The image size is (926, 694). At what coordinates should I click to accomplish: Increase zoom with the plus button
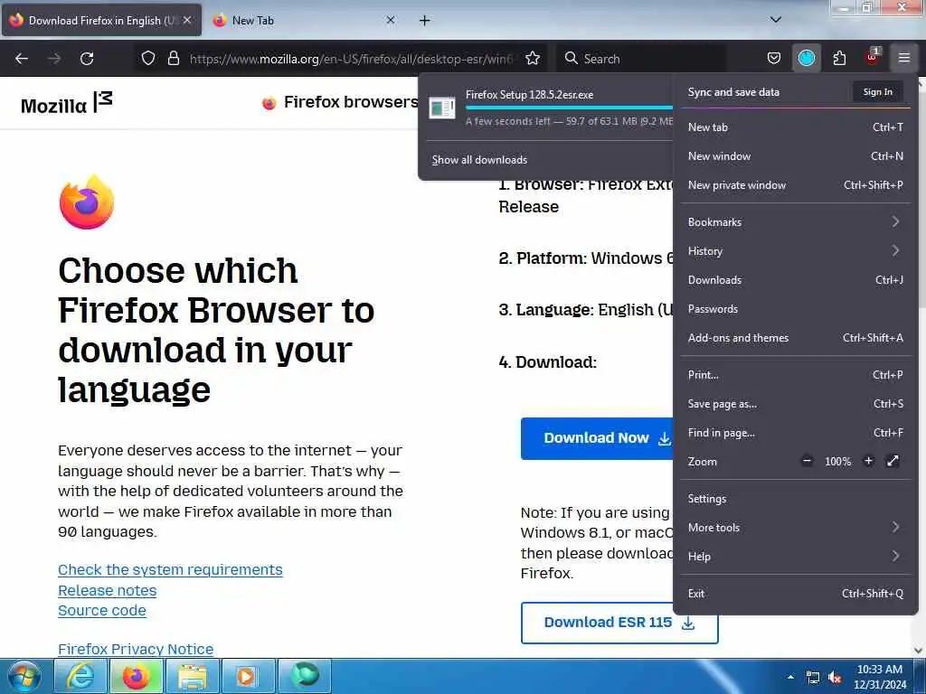tap(868, 461)
